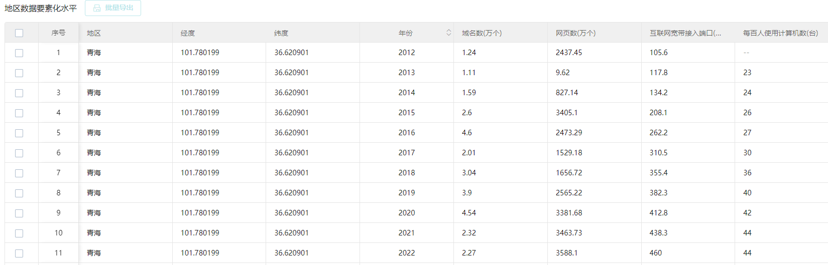Click the 地区数据要素化水平 title text
This screenshot has width=828, height=265.
tap(41, 9)
